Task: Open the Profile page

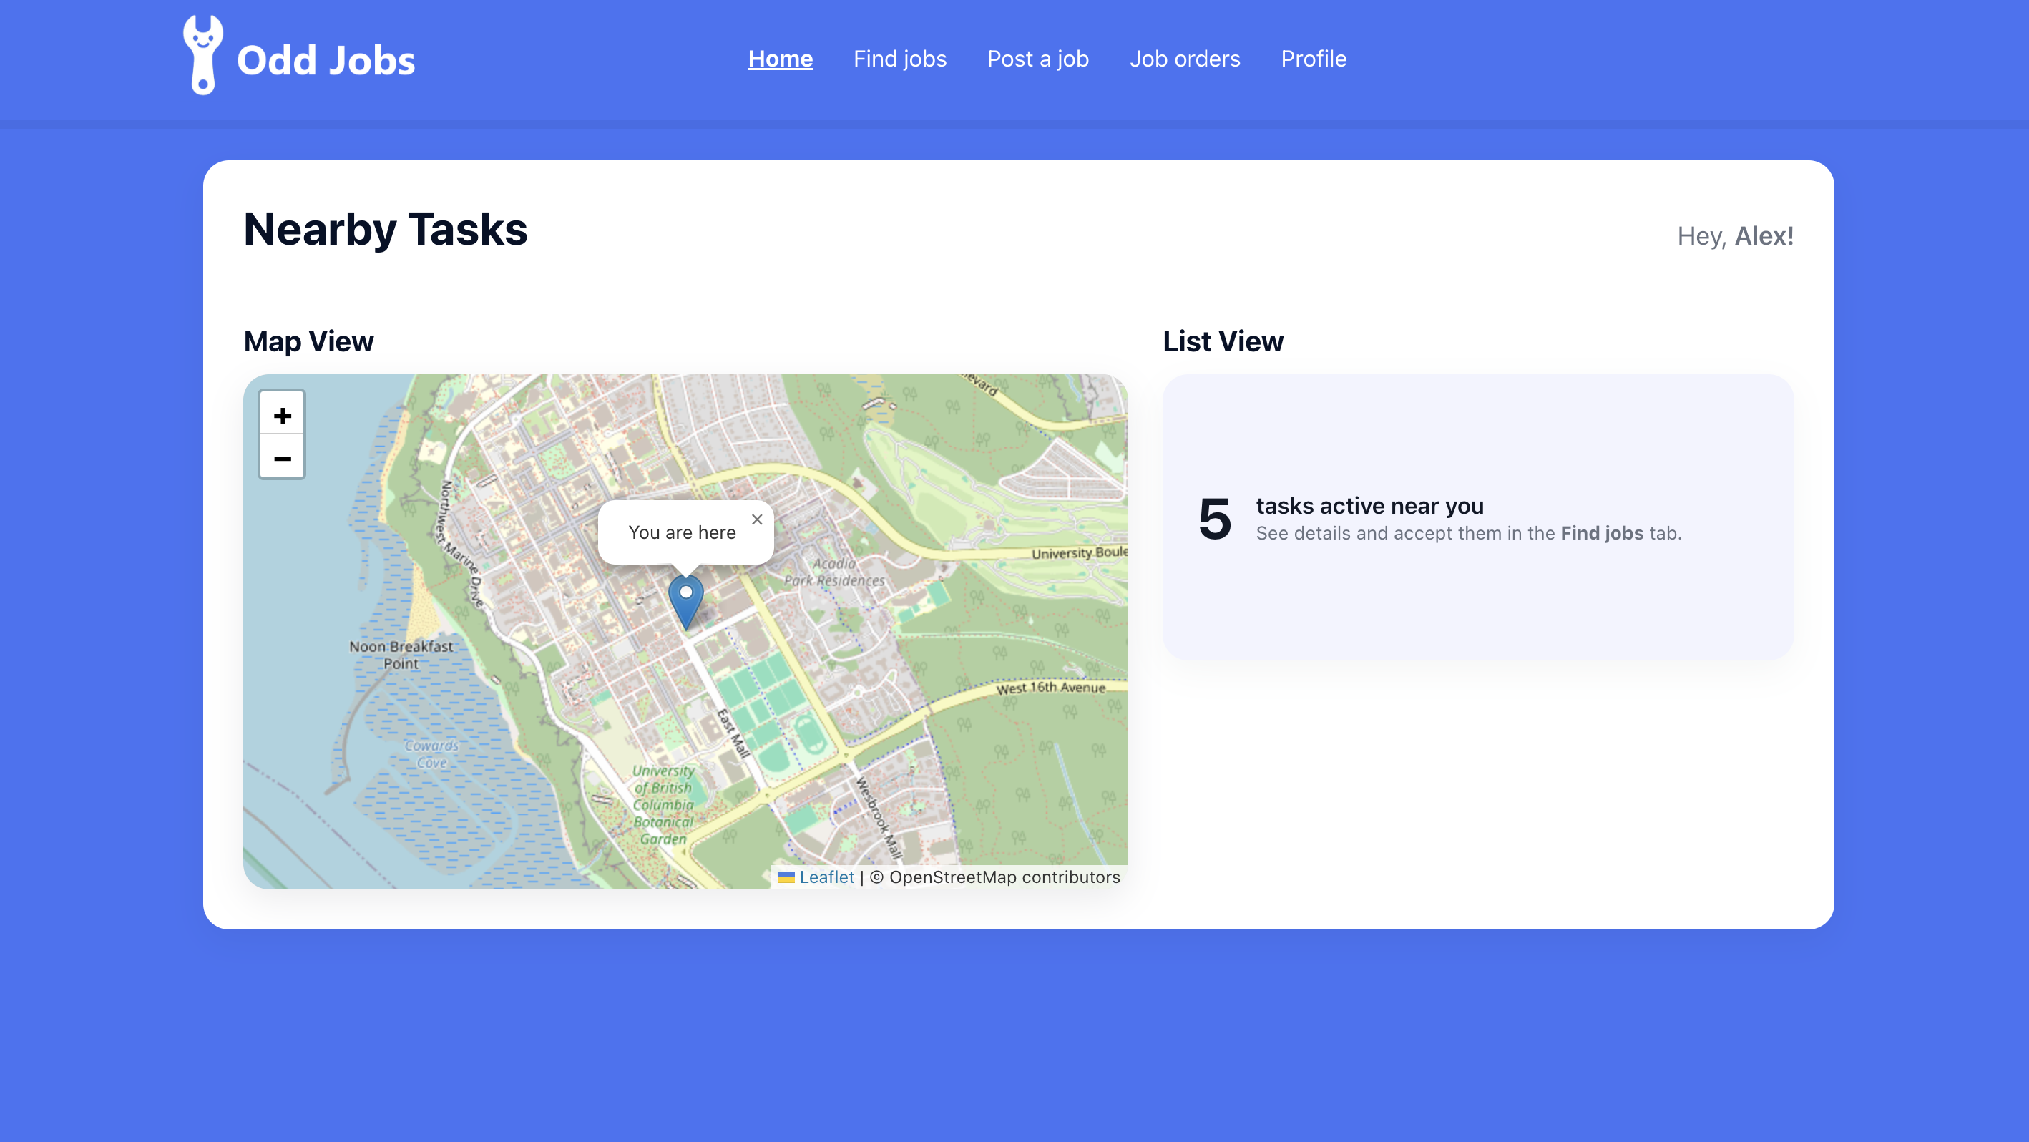Action: (x=1313, y=59)
